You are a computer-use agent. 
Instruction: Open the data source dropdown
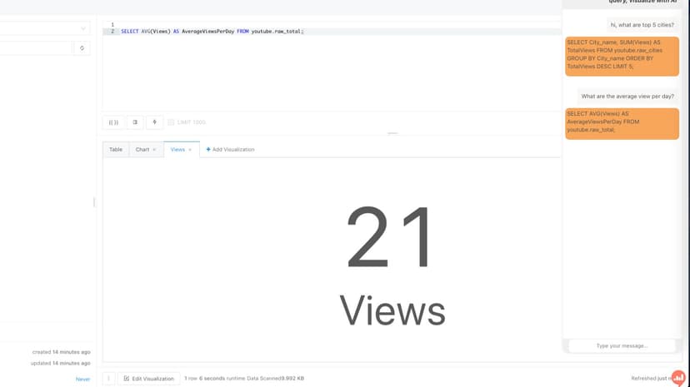[44, 28]
